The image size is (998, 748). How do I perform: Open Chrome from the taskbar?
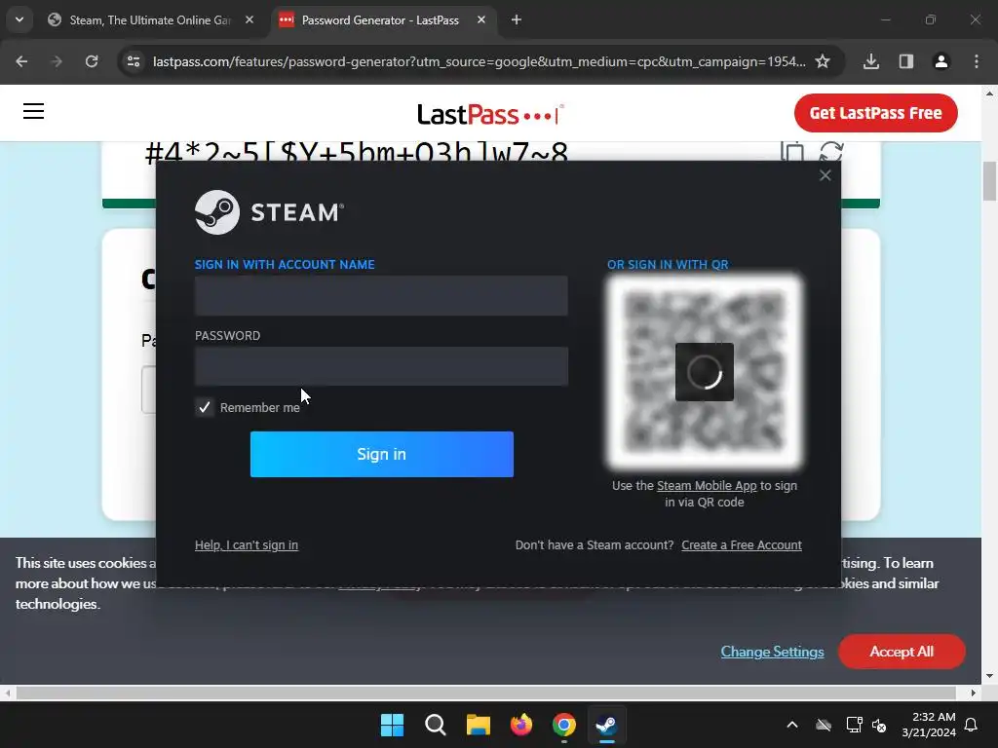click(564, 725)
